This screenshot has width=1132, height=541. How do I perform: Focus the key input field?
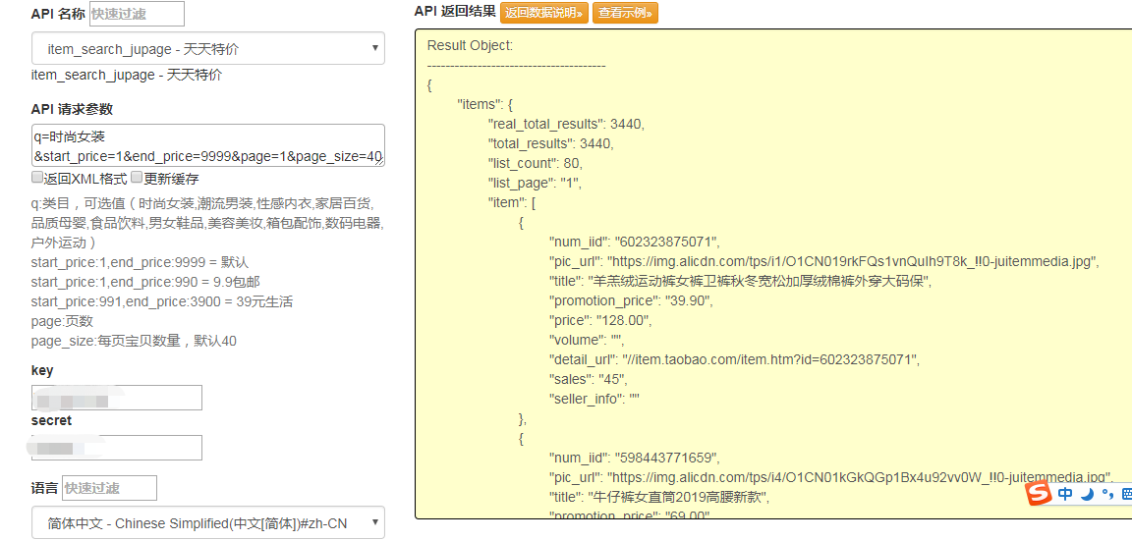(x=117, y=398)
